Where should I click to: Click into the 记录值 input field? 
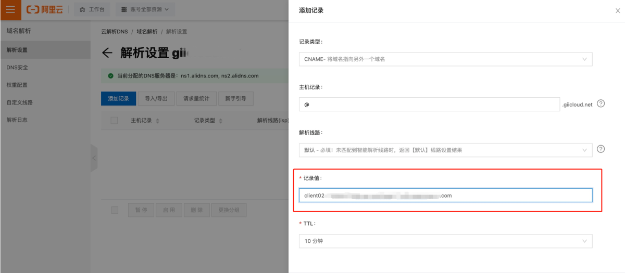[x=445, y=195]
